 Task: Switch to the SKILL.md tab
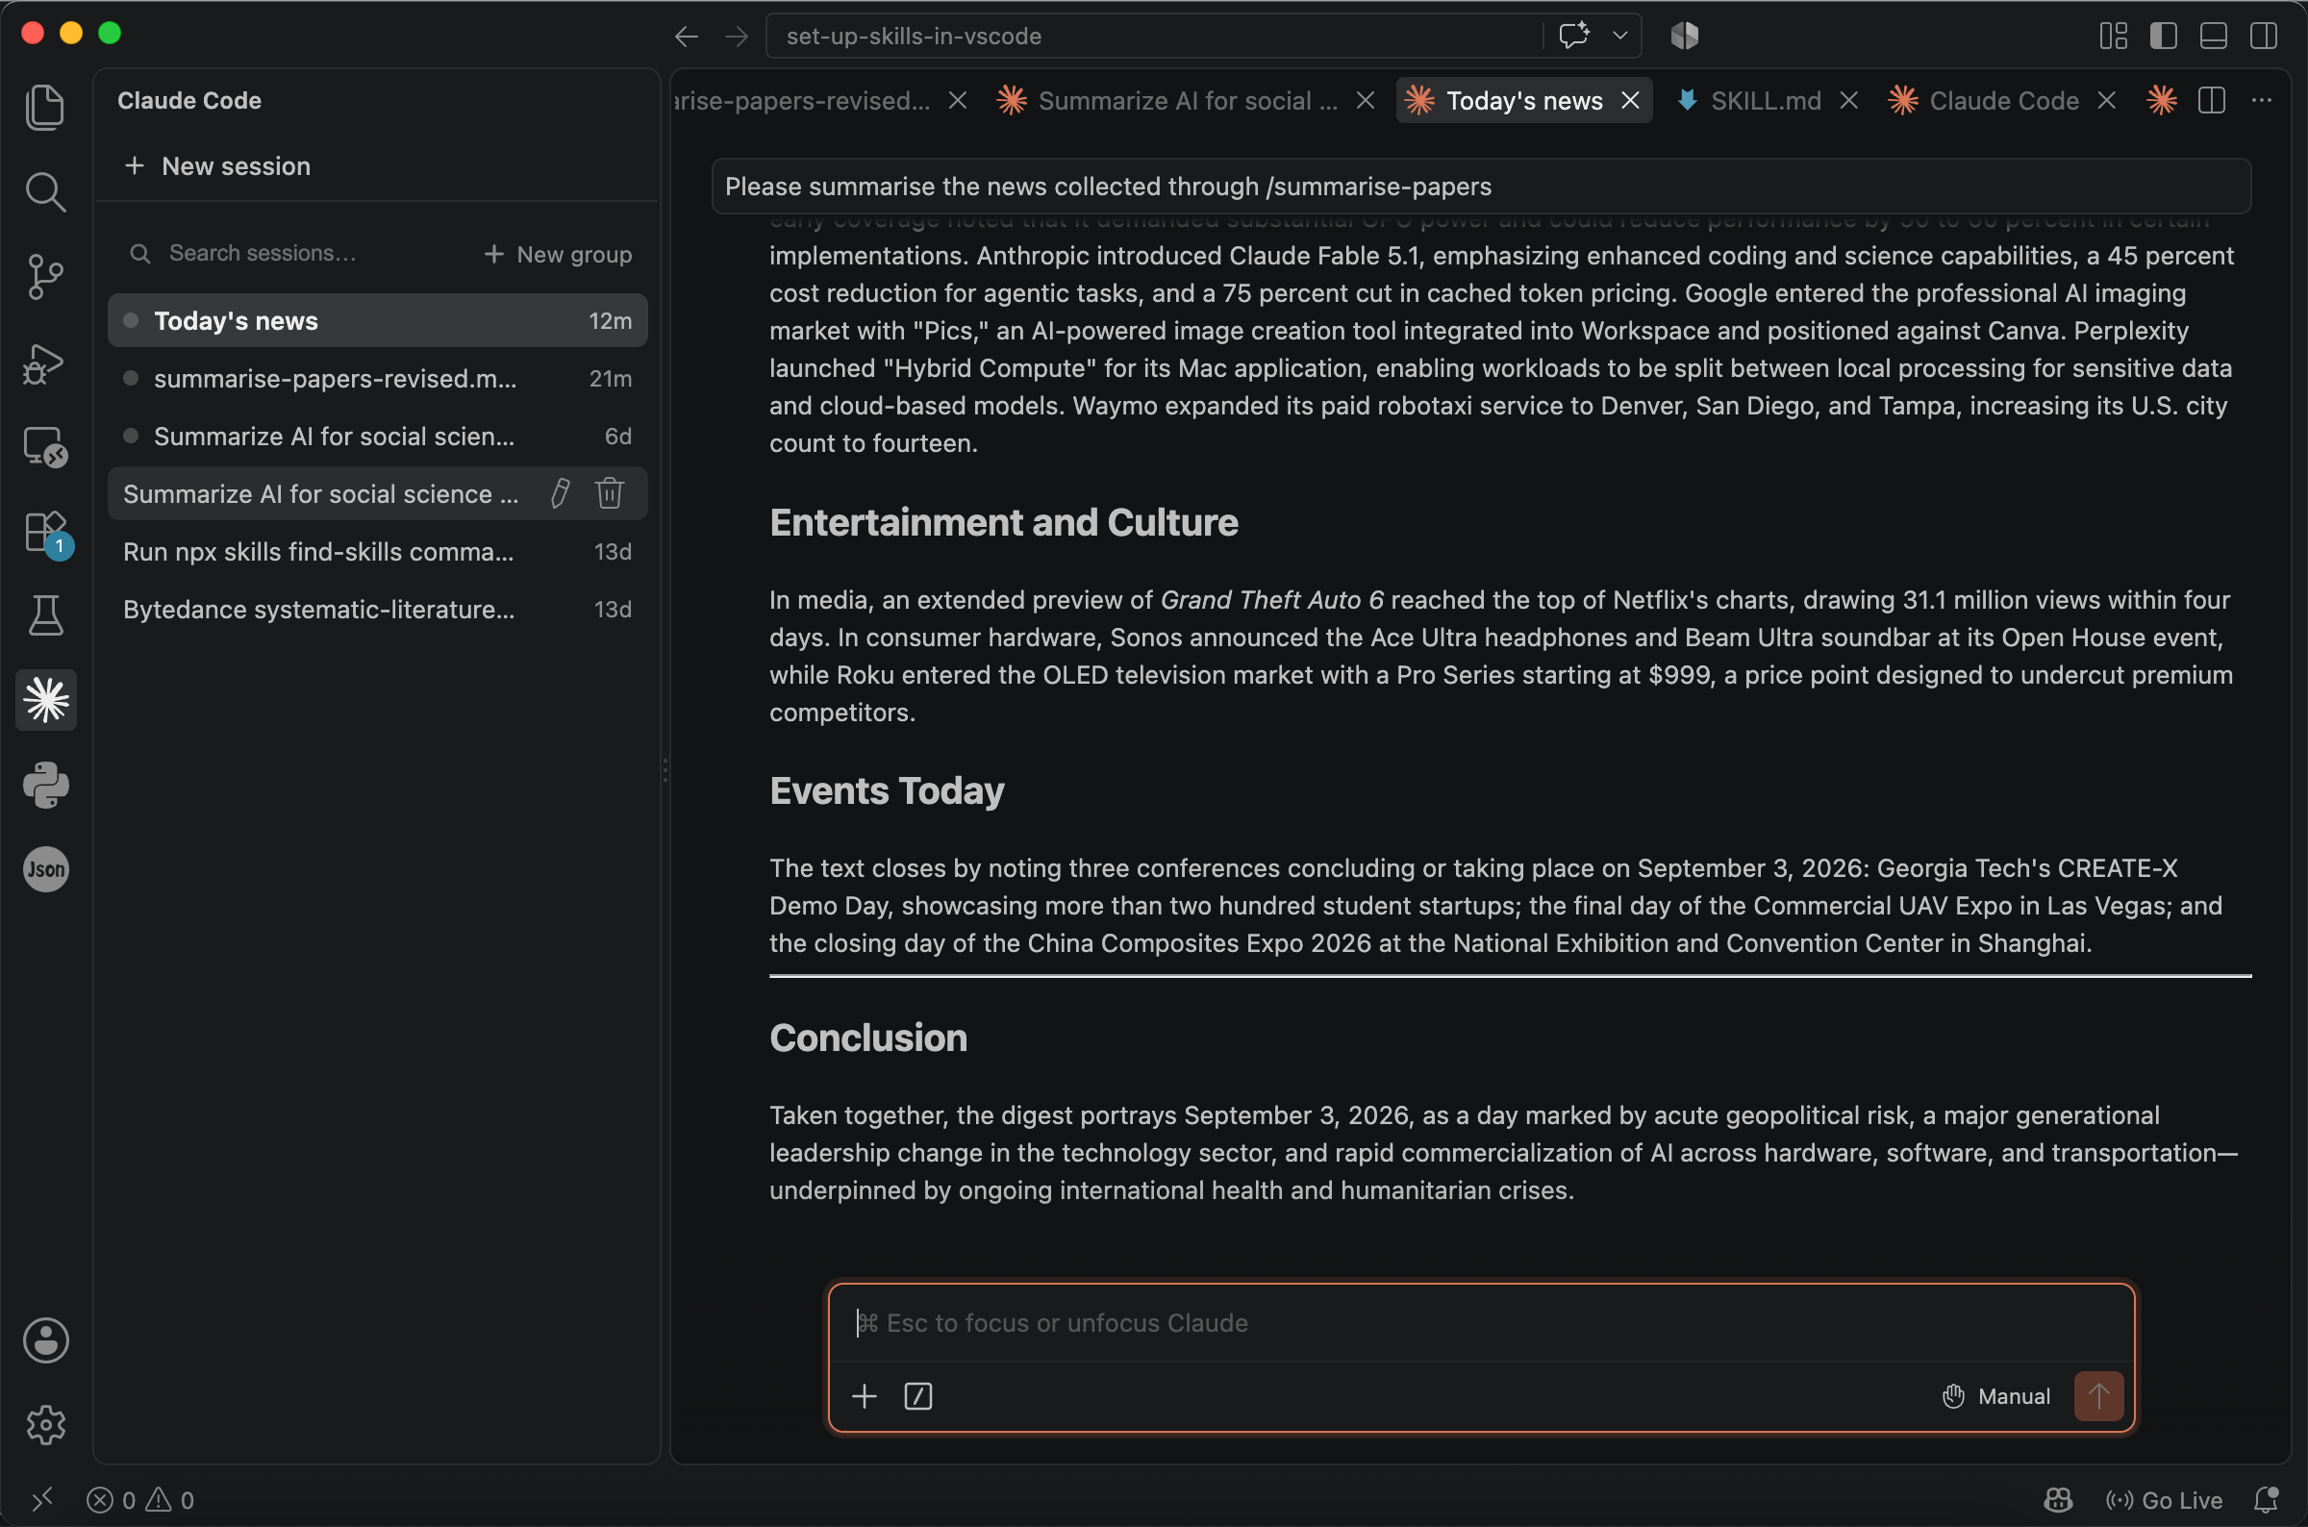point(1767,100)
